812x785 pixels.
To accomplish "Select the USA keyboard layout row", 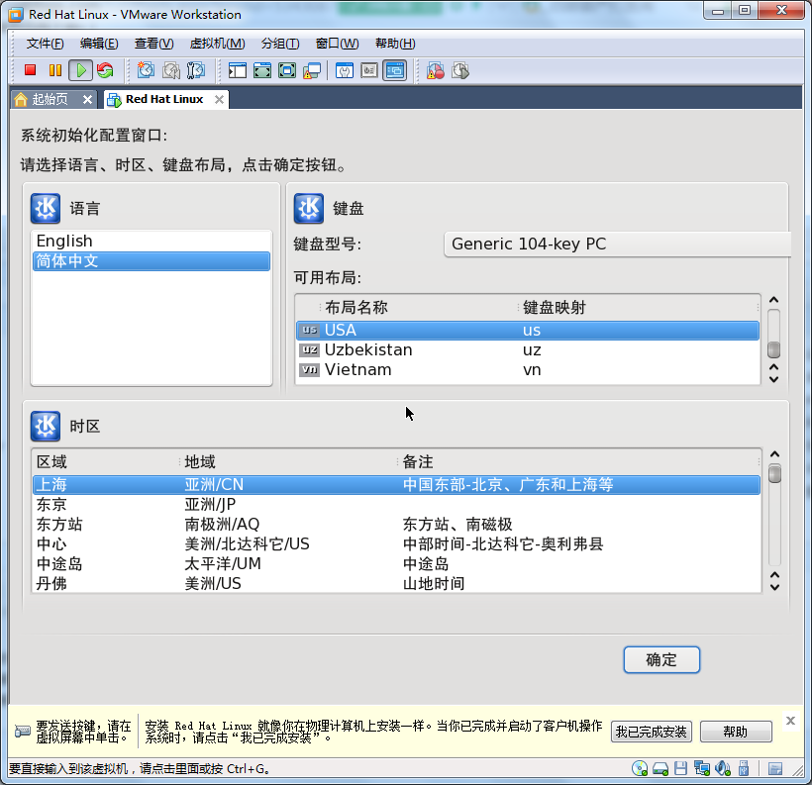I will tap(527, 331).
